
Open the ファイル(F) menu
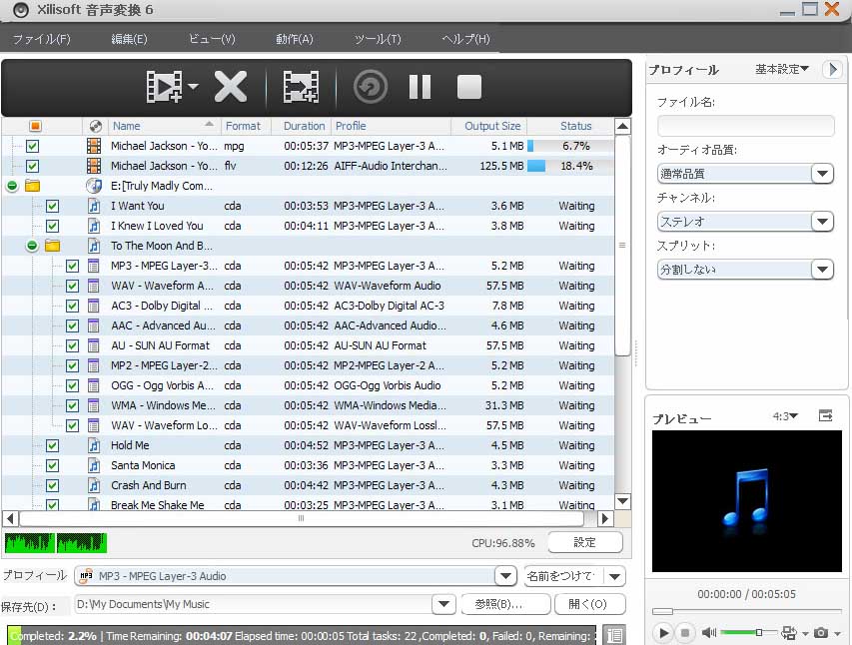click(x=41, y=39)
